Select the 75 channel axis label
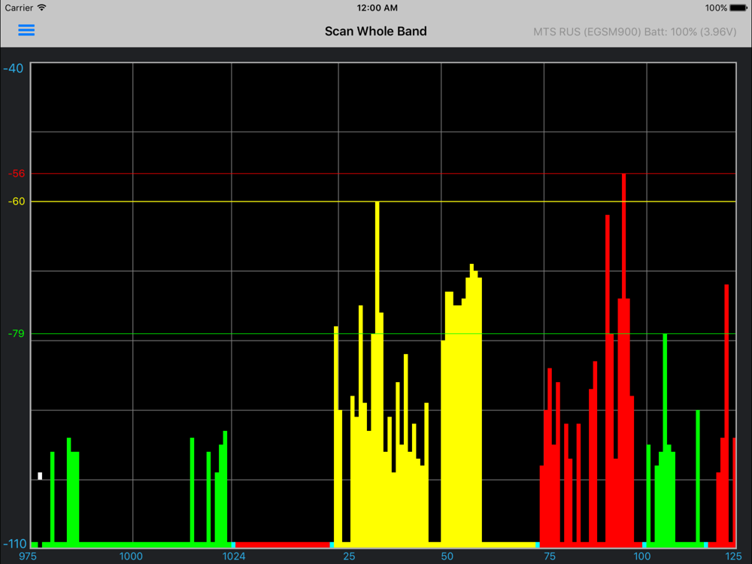The width and height of the screenshot is (752, 564). pos(550,556)
